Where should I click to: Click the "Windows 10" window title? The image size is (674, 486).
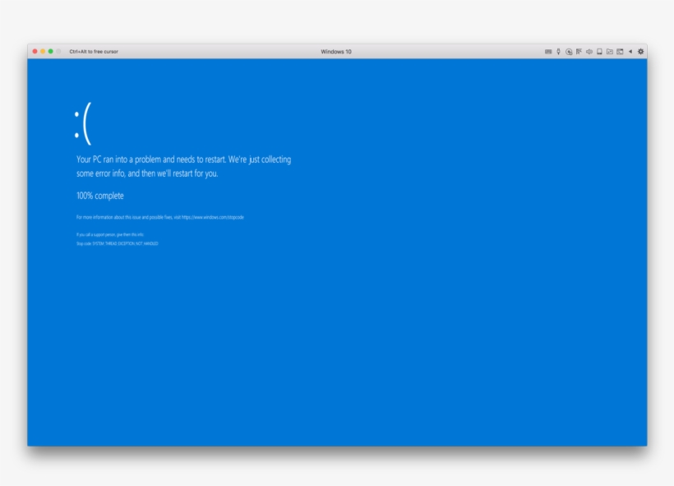pos(336,51)
